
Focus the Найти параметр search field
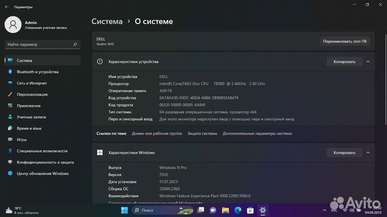tap(42, 45)
